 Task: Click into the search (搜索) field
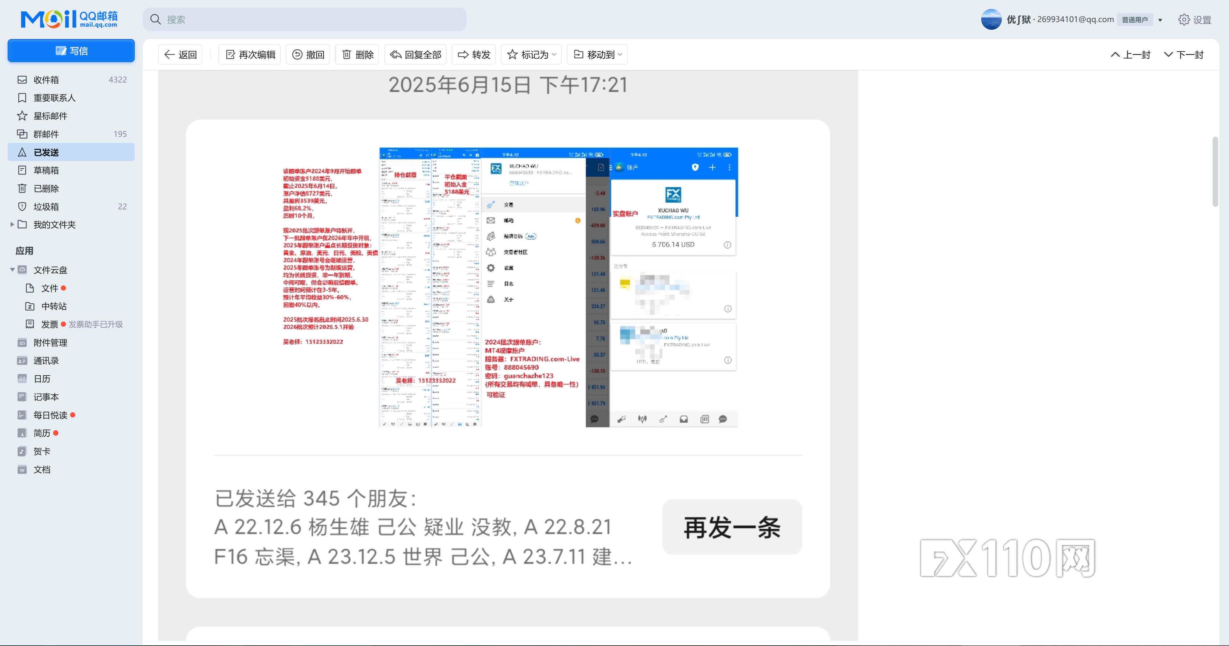304,19
